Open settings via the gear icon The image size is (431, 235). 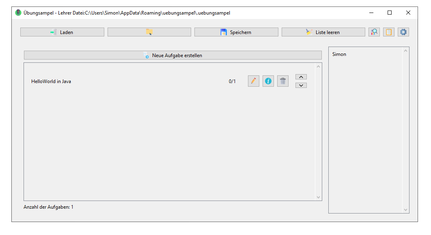click(403, 32)
